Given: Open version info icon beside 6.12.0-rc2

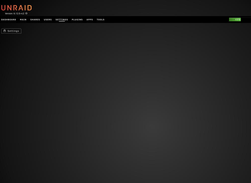Looking at the screenshot, I should coord(26,14).
